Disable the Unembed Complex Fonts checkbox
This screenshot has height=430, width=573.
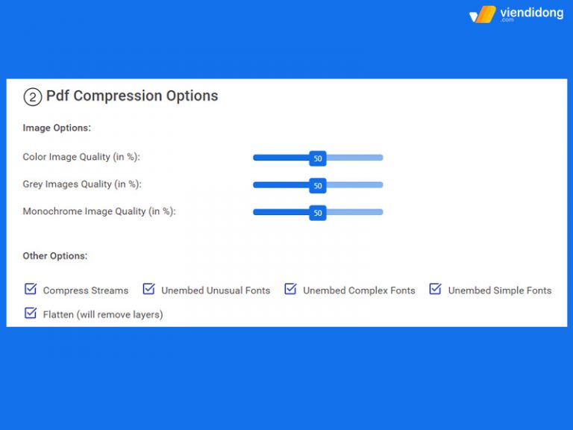click(290, 288)
